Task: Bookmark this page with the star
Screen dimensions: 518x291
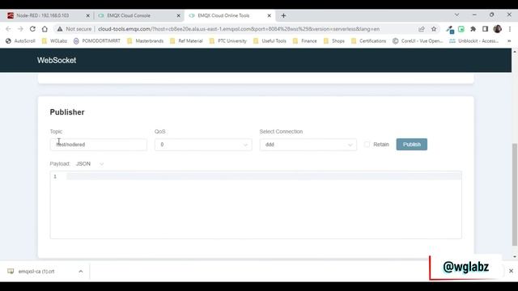Action: [x=434, y=29]
